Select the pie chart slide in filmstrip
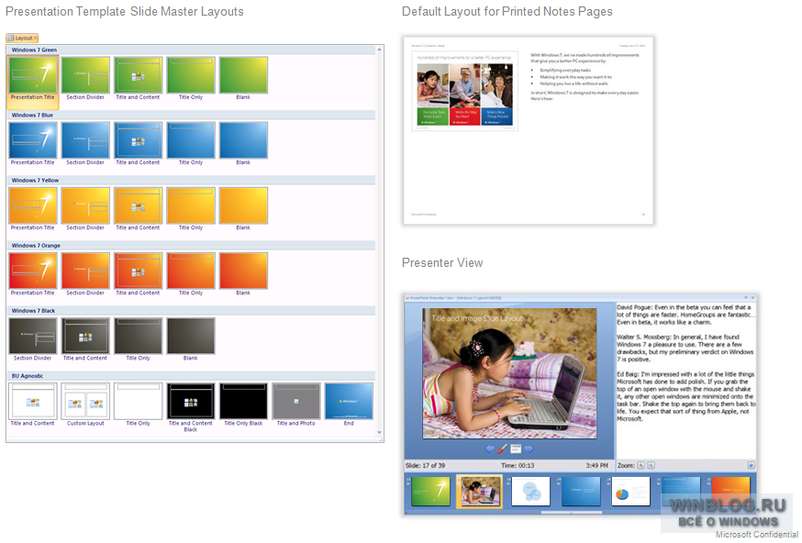Image resolution: width=802 pixels, height=543 pixels. point(630,492)
